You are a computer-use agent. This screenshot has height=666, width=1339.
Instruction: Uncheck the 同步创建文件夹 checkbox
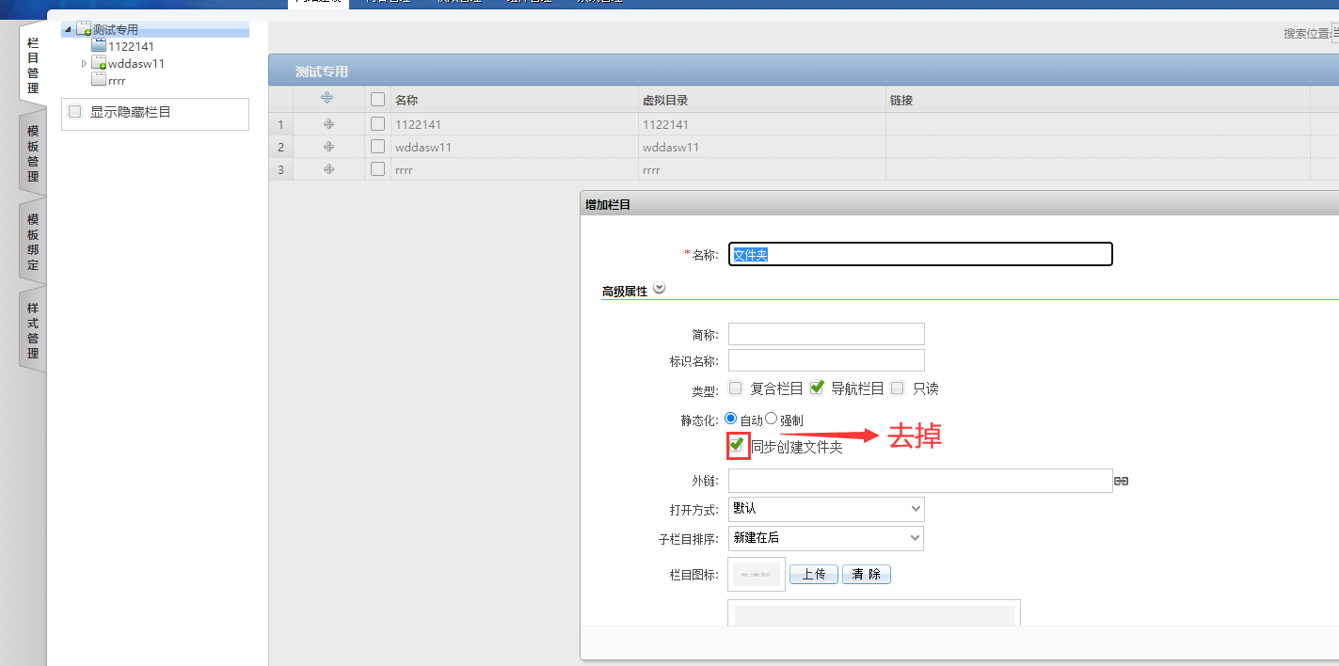[737, 445]
